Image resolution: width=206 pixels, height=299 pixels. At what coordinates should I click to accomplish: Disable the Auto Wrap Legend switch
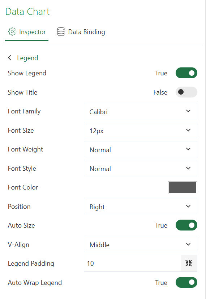[186, 282]
